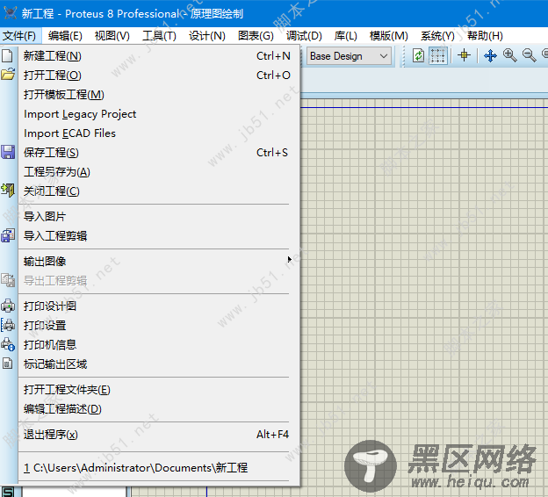Click the save project floppy icon

coord(8,153)
